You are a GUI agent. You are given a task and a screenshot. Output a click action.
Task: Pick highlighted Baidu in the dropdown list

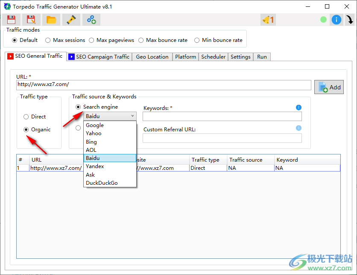click(110, 158)
